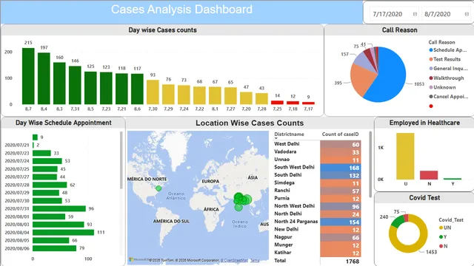Click the unlabeled red legend dot in Call Reason
The width and height of the screenshot is (474, 266).
[x=431, y=106]
